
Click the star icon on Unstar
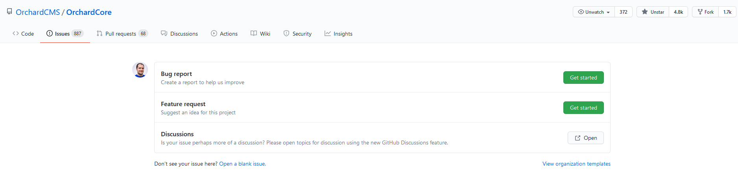click(x=644, y=12)
